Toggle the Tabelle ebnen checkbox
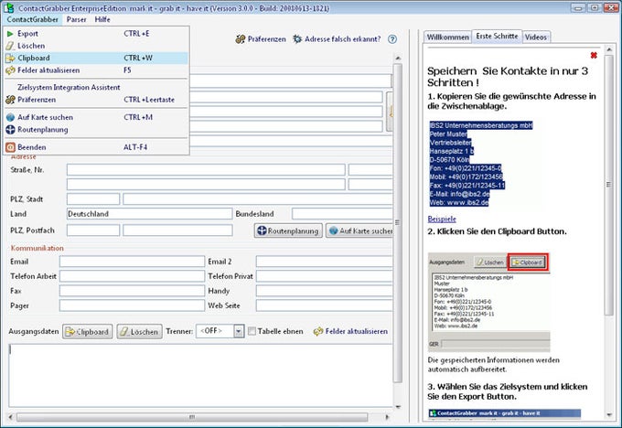622x428 pixels. (252, 331)
